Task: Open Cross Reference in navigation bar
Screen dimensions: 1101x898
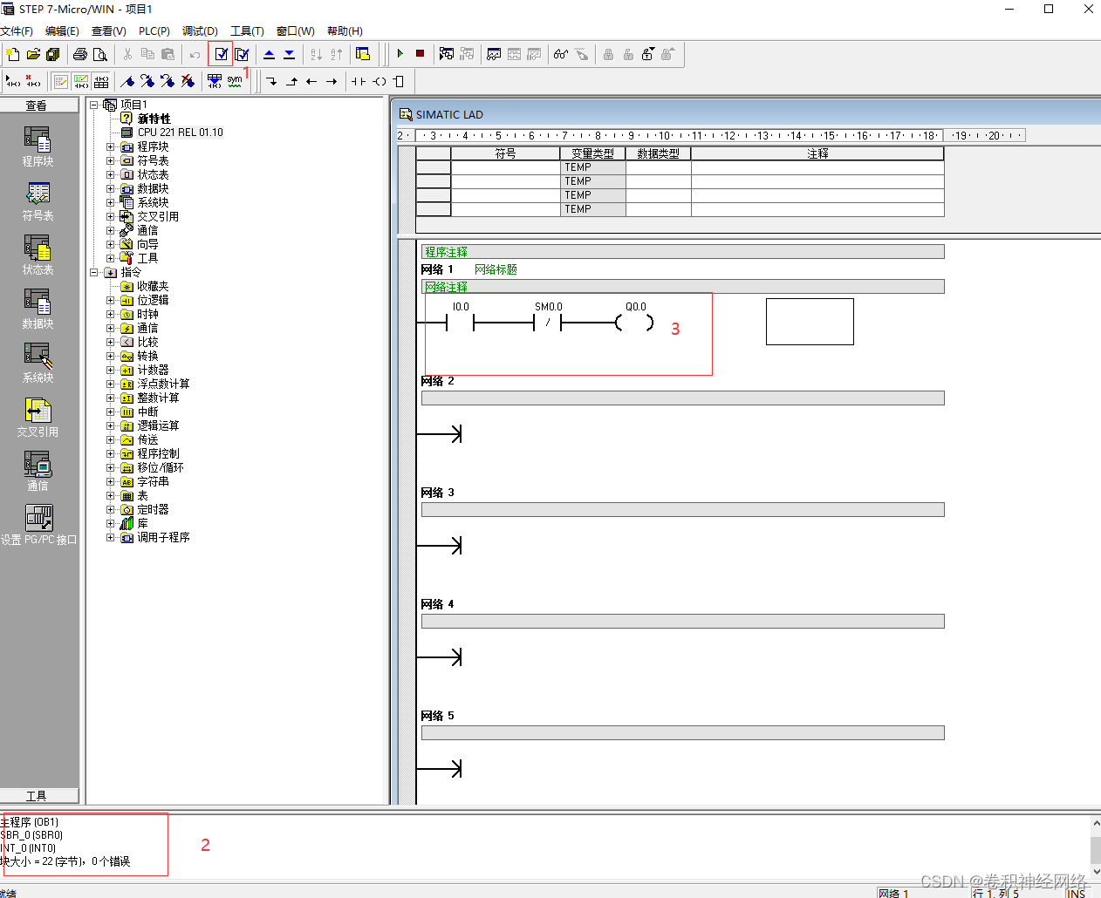Action: [x=38, y=417]
